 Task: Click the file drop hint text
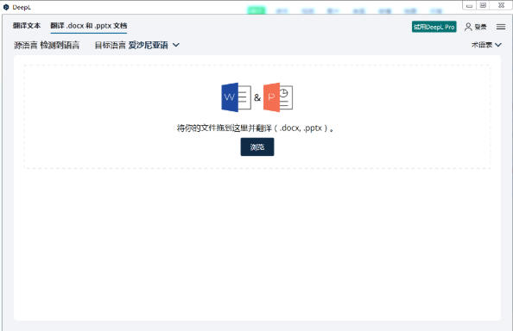(x=255, y=128)
